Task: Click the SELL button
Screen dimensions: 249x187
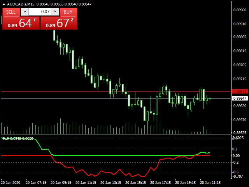Action: 11,12
